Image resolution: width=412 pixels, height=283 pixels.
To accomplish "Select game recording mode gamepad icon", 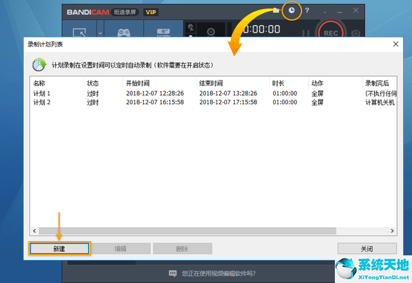I will click(124, 33).
